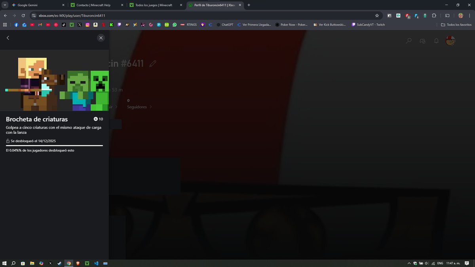
Task: Open the Chrome three-dot menu
Action: click(469, 15)
